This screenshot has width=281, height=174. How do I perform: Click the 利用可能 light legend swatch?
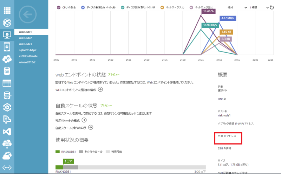coord(108,152)
